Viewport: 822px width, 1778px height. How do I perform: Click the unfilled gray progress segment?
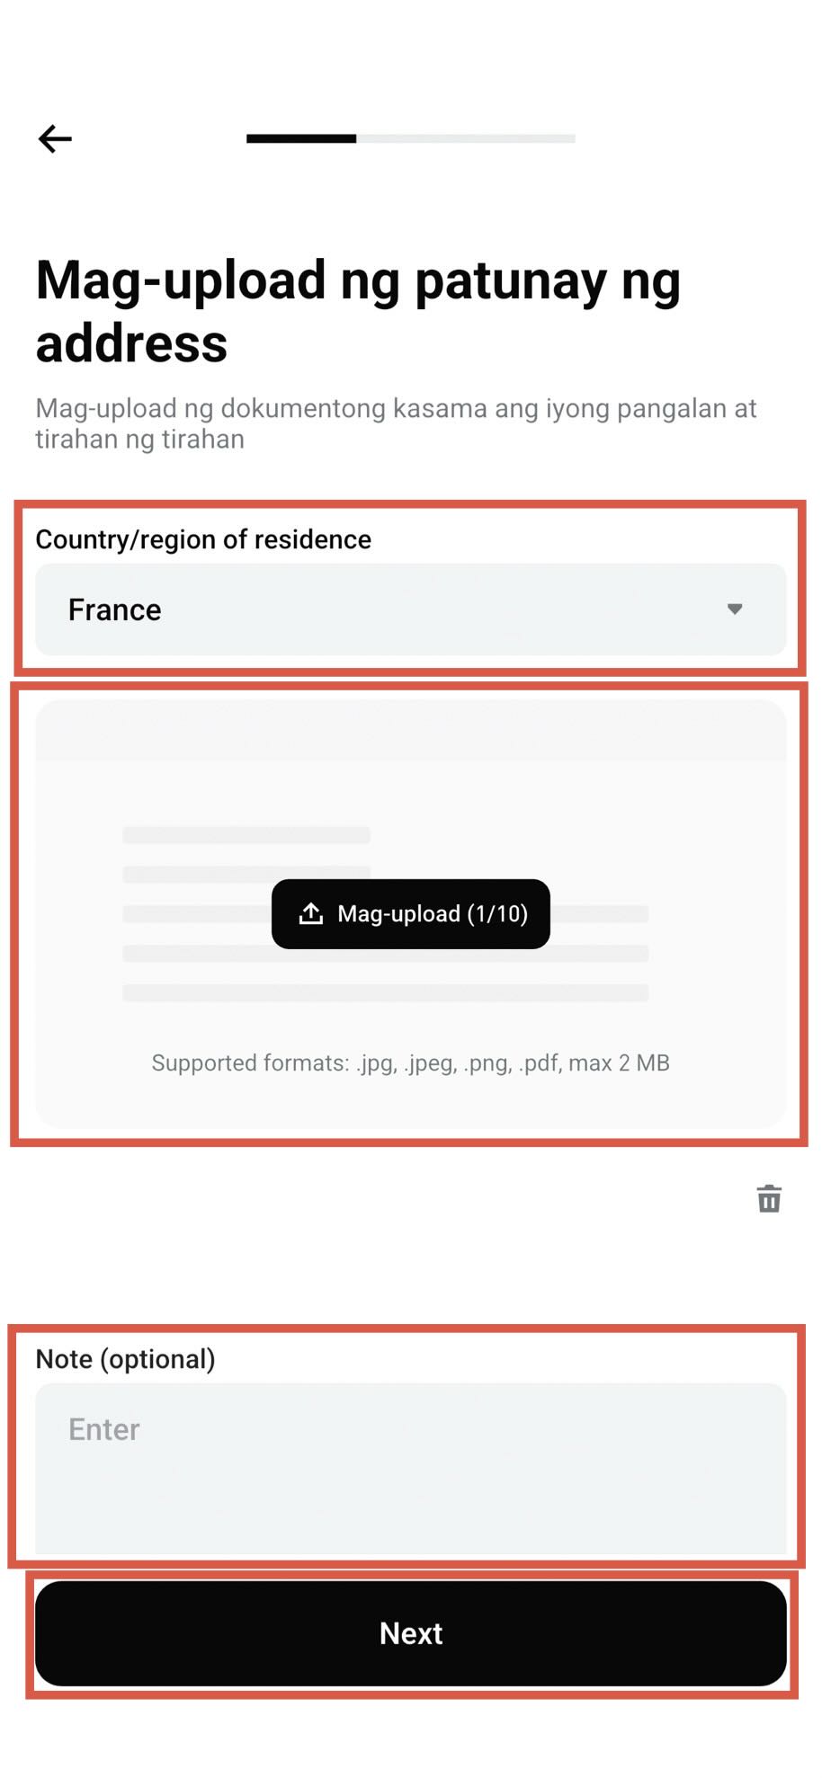[466, 138]
